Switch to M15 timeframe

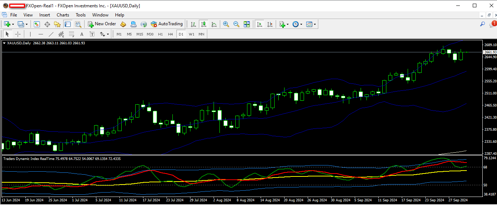click(140, 34)
